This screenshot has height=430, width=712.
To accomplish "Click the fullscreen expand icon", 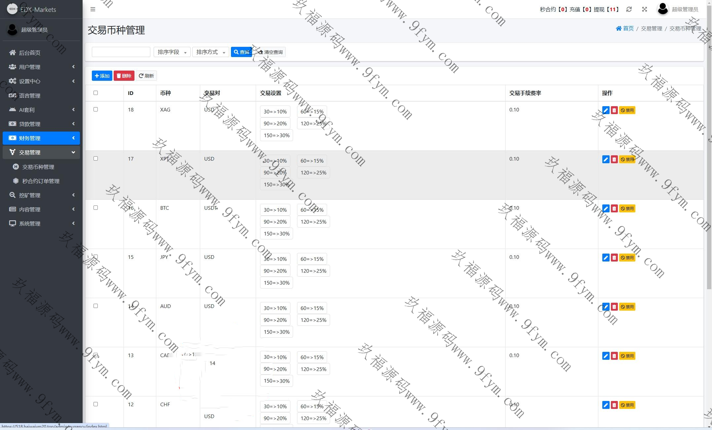I will 644,9.
